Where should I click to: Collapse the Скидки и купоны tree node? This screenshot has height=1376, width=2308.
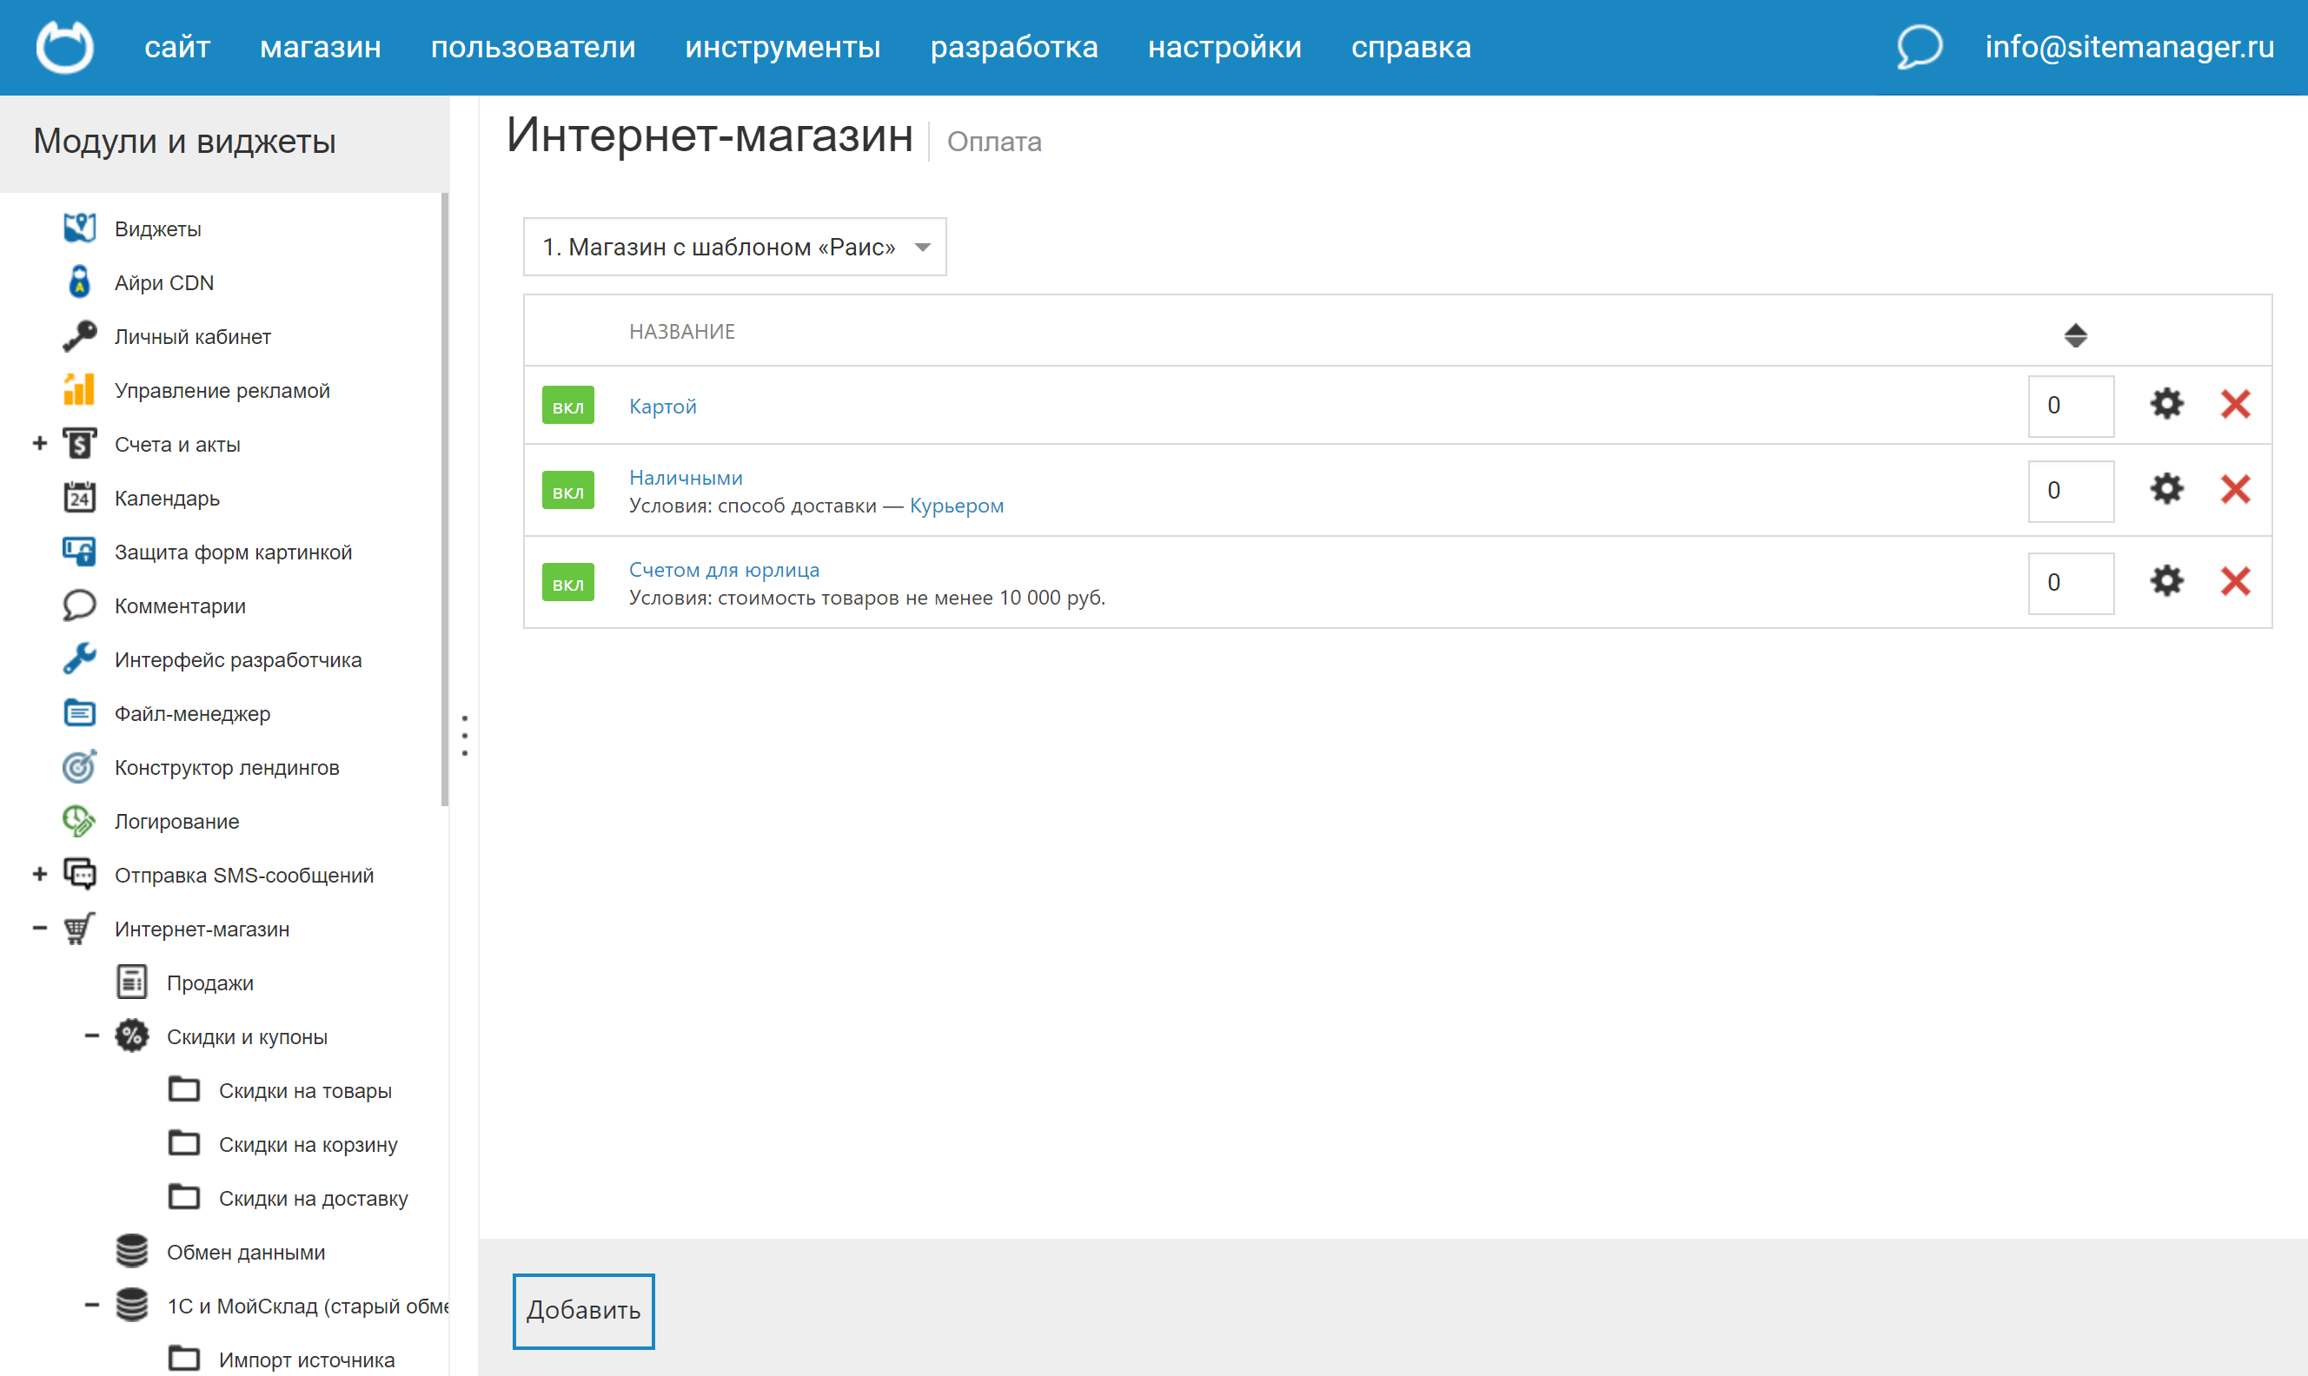tap(91, 1035)
